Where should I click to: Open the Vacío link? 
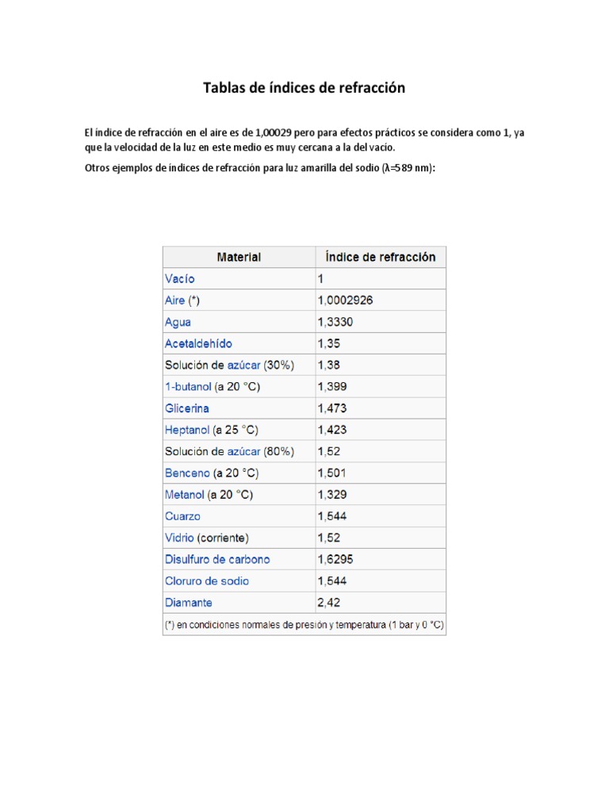[x=180, y=278]
